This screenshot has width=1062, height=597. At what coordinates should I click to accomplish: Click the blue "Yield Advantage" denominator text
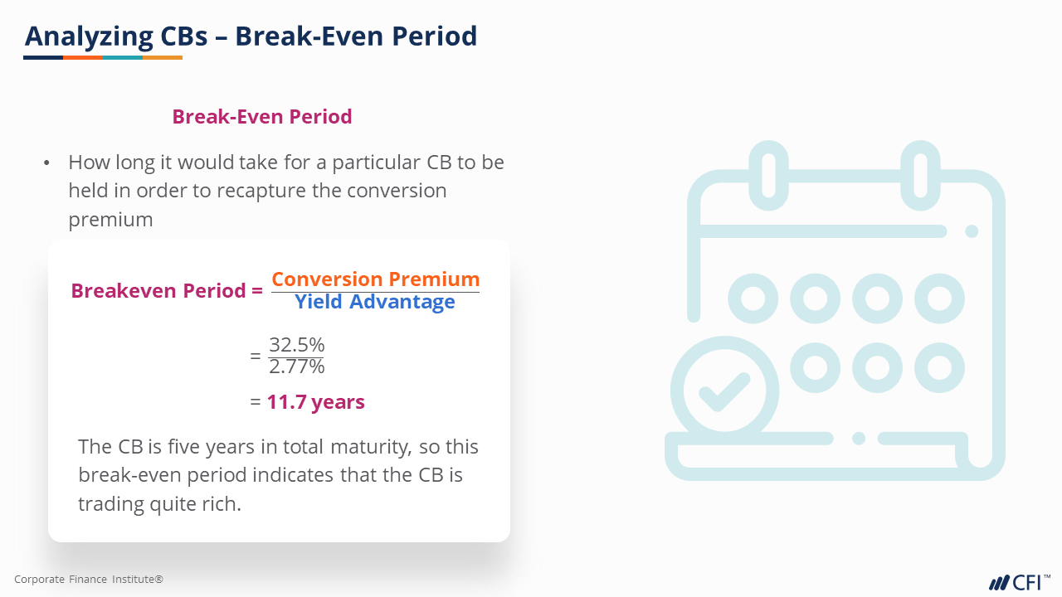point(375,302)
